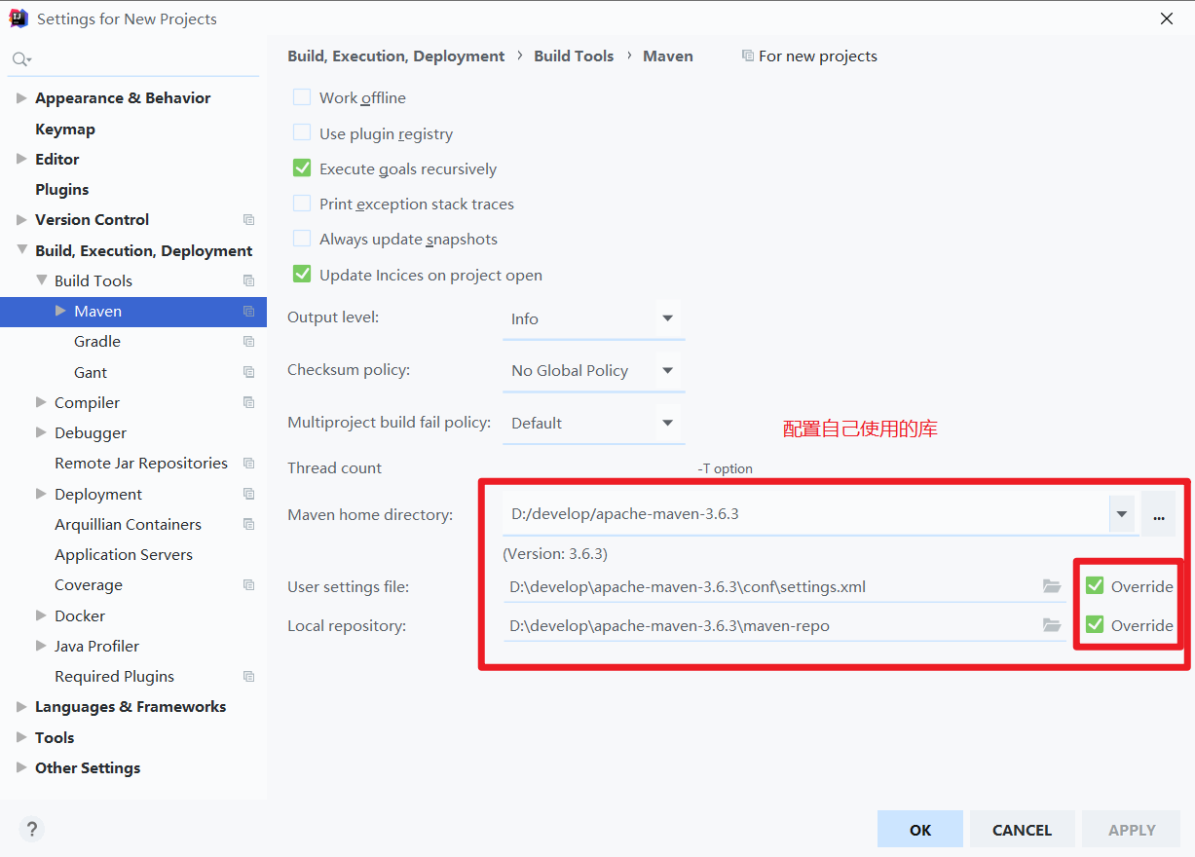
Task: Click the Local repository path field
Action: pos(784,625)
